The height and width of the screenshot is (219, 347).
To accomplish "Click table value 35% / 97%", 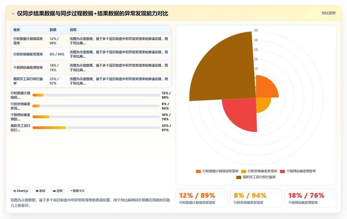I will 54,81.
